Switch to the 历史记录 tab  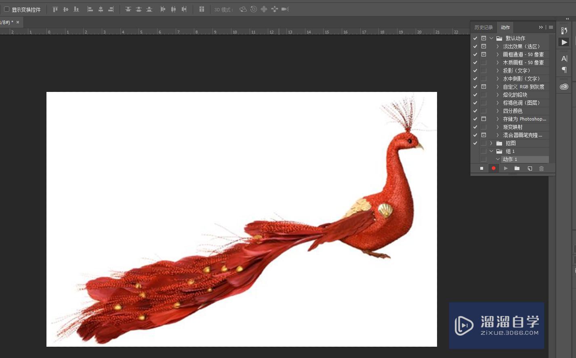tap(484, 27)
